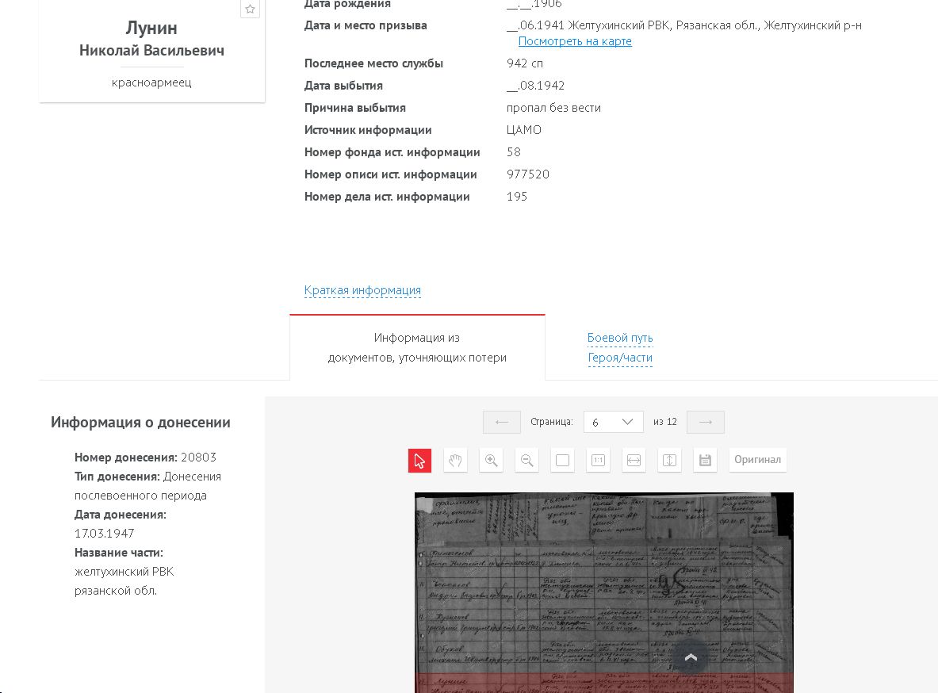Fit document to height
This screenshot has height=693, width=938.
669,461
